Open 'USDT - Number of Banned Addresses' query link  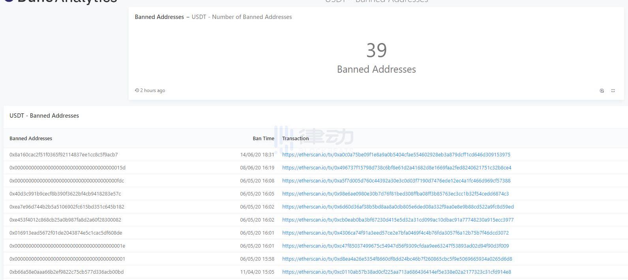pos(242,17)
